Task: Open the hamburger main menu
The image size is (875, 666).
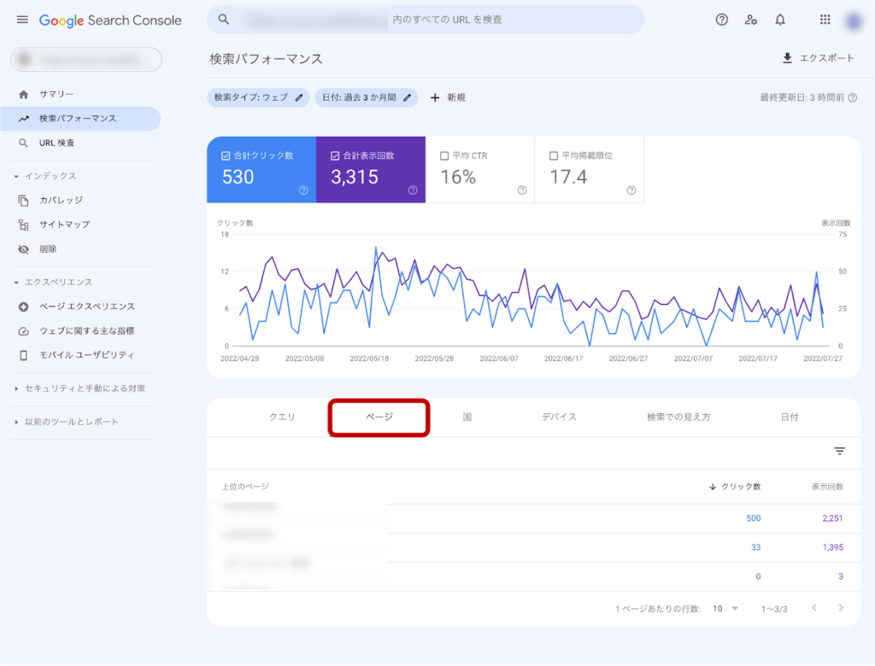Action: (x=22, y=20)
